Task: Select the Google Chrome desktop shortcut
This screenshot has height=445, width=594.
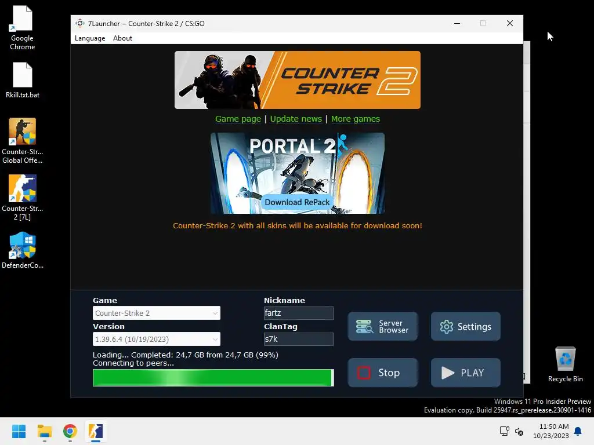Action: (x=23, y=28)
